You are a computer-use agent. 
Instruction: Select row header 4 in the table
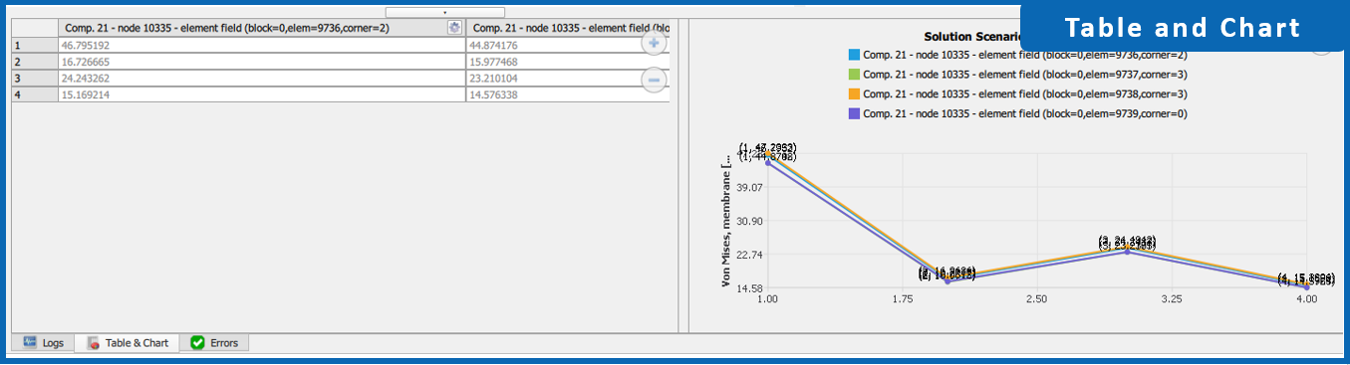[34, 94]
